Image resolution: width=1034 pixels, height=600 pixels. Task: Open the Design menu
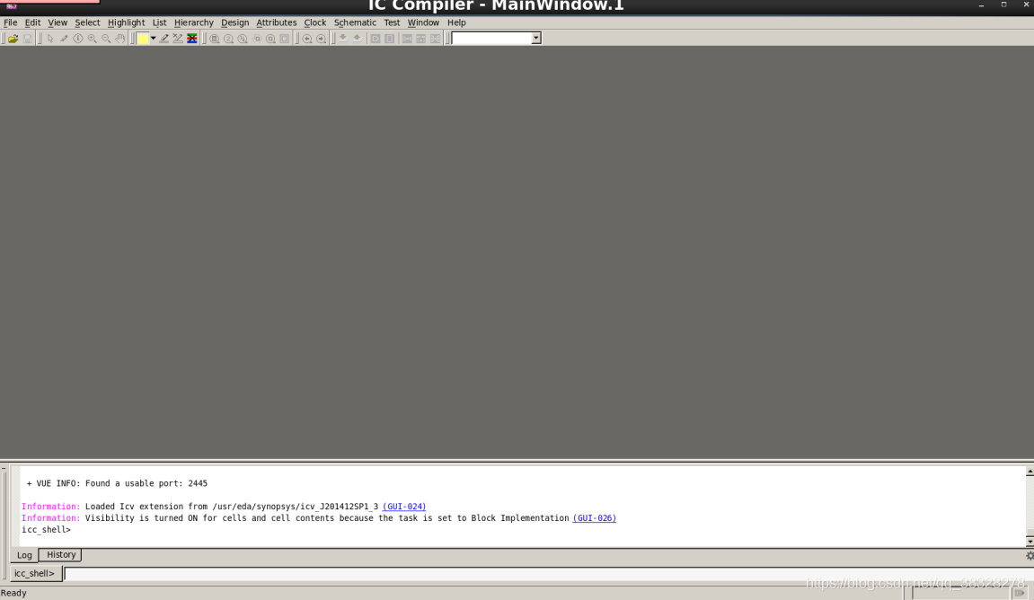(x=234, y=22)
